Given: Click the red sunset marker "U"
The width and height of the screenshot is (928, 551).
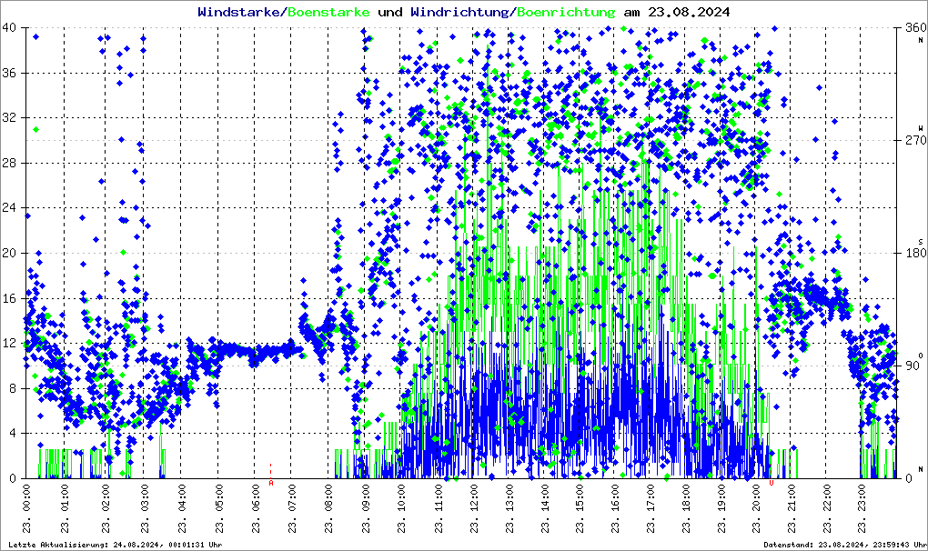Looking at the screenshot, I should pyautogui.click(x=771, y=483).
